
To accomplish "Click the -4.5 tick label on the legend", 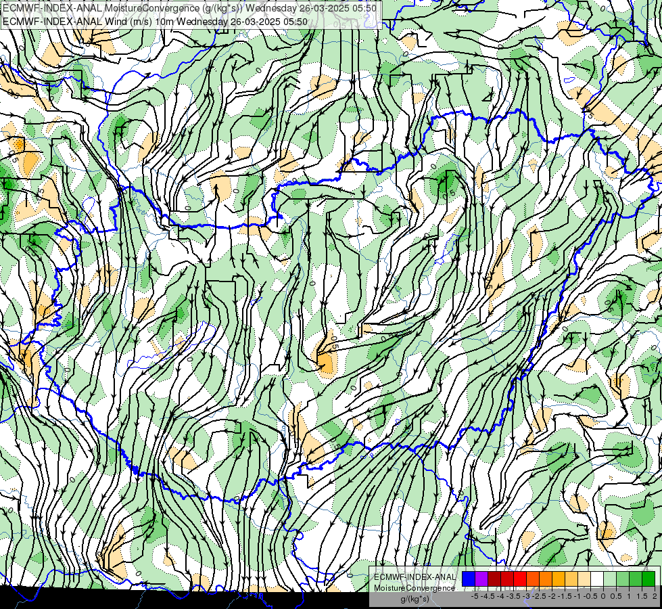I will click(488, 596).
